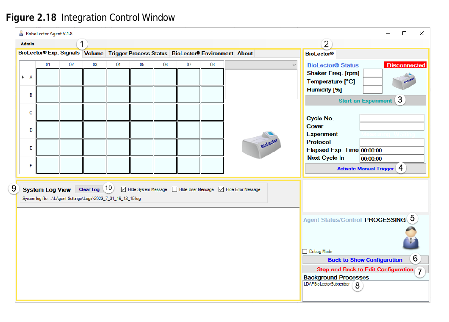Enable Hide User Message checkbox

tap(175, 189)
